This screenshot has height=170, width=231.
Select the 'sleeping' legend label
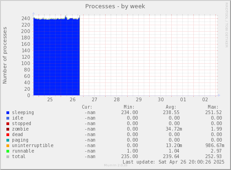pyautogui.click(x=23, y=113)
